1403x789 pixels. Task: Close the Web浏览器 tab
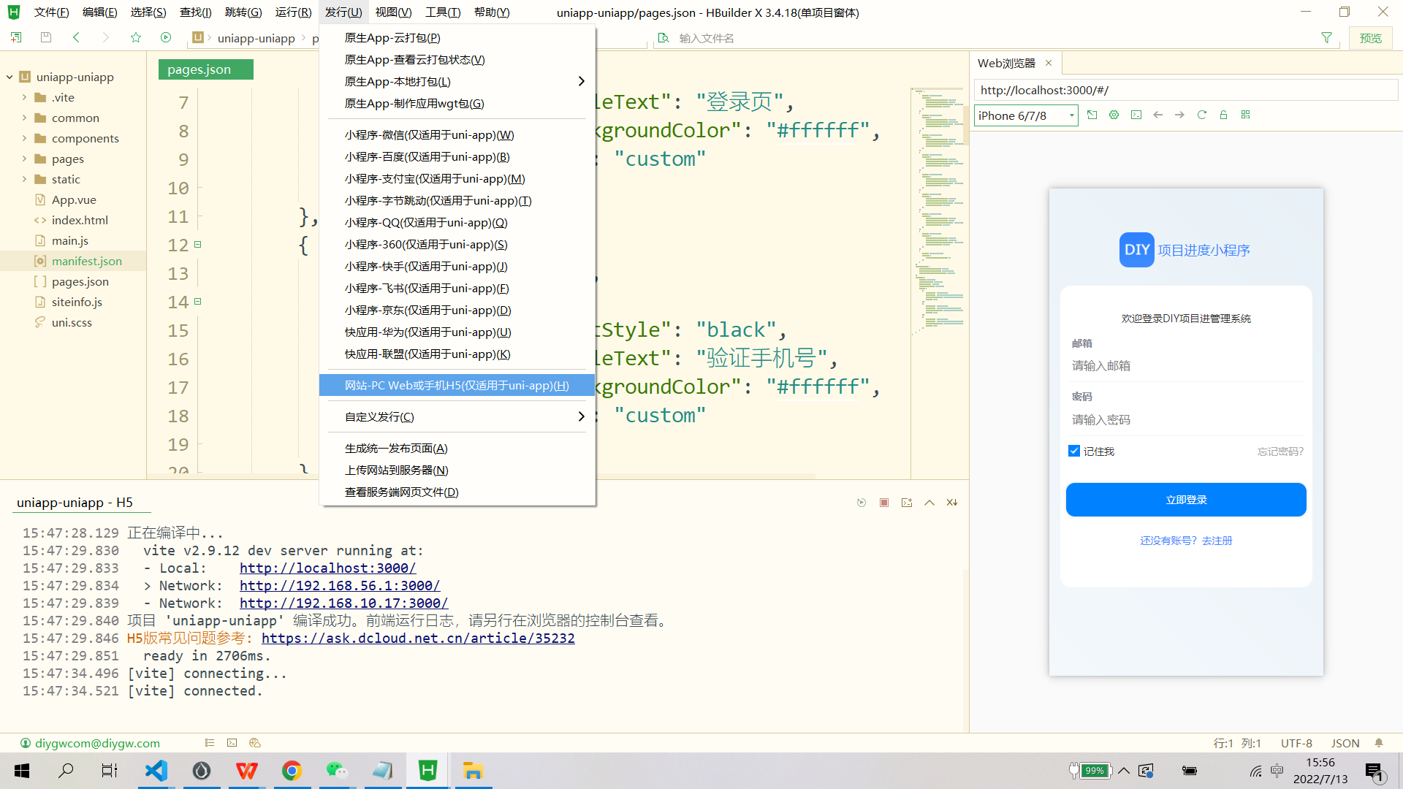(x=1049, y=63)
